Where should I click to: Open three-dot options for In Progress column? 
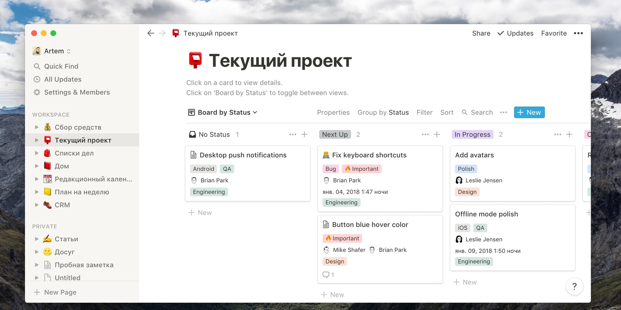[x=558, y=134]
